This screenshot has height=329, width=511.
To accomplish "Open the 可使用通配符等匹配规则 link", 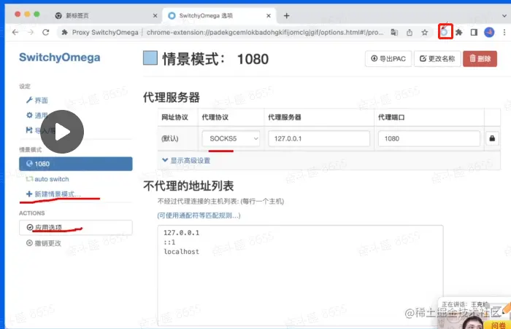I will [199, 215].
